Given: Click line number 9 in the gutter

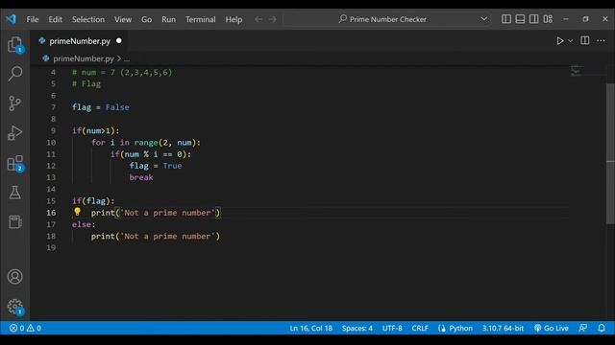Looking at the screenshot, I should (53, 130).
